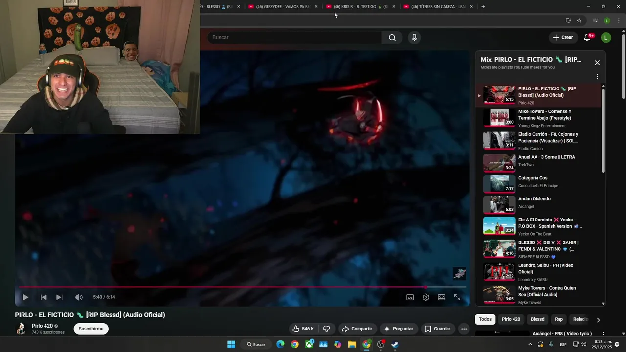Share the video via Compartir

[357, 329]
